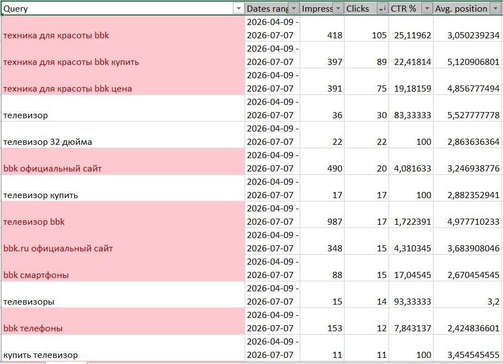503x364 pixels.
Task: Open the Dates range column filter dropdown
Action: click(x=293, y=9)
